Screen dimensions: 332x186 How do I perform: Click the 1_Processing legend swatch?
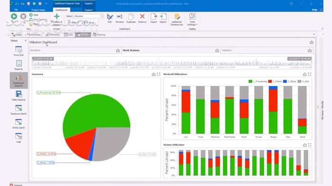[250, 81]
